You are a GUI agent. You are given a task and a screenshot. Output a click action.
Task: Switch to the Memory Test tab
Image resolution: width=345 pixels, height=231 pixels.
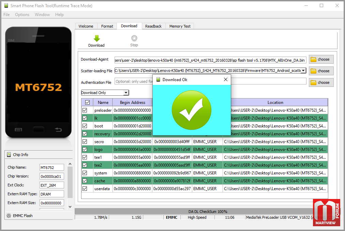click(x=180, y=26)
